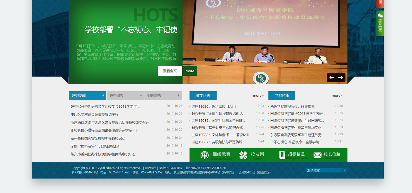Click the previous slide left arrow
This screenshot has width=412, height=193.
pyautogui.click(x=332, y=77)
